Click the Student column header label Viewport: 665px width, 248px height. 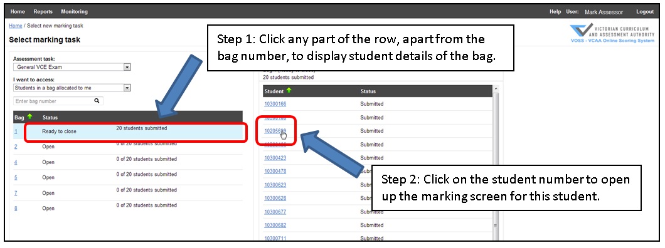click(274, 91)
